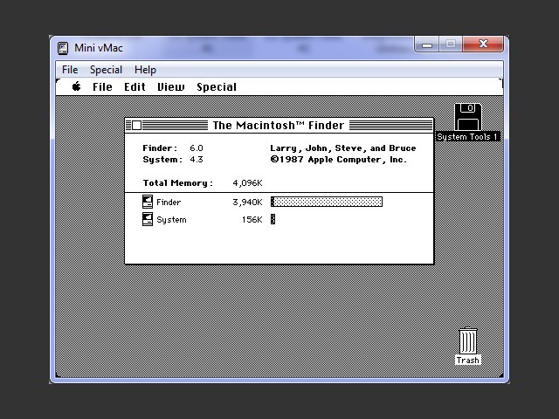Click the System memory size 156K
The image size is (559, 419).
[x=252, y=219]
